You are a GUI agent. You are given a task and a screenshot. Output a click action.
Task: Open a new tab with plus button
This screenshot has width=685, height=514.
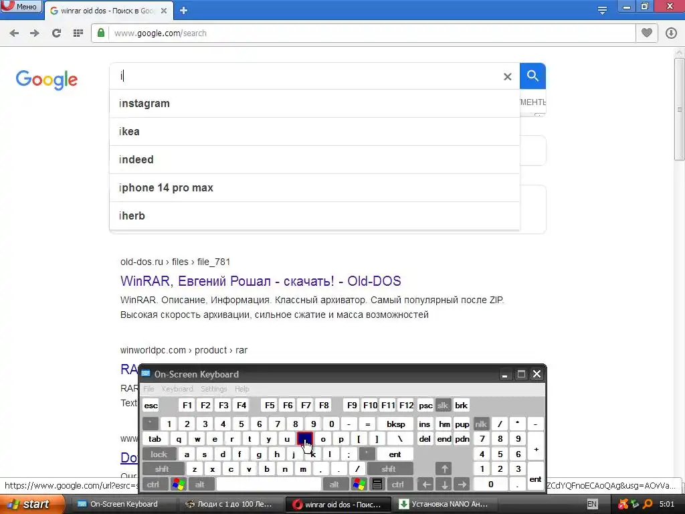click(x=183, y=11)
